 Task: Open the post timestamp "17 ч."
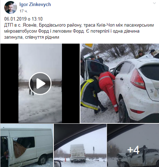[24, 11]
